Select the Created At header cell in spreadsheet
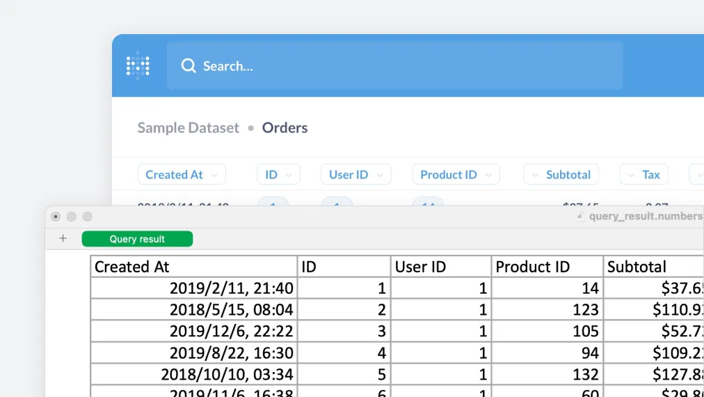The width and height of the screenshot is (704, 397). click(x=193, y=267)
